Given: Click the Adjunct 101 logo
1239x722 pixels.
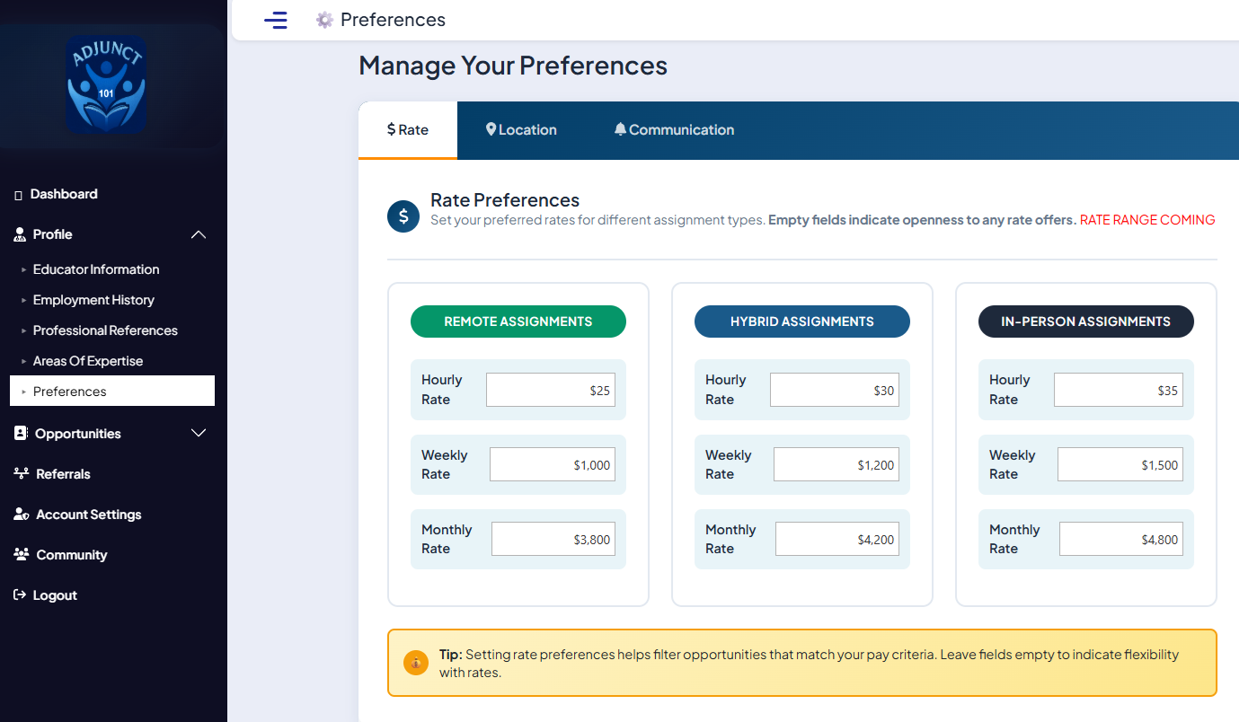Looking at the screenshot, I should tap(106, 85).
